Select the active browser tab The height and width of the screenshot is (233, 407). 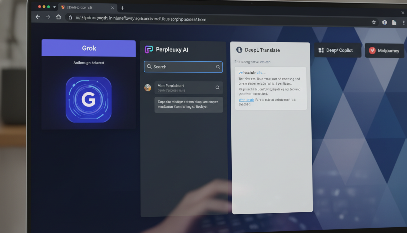[x=86, y=8]
